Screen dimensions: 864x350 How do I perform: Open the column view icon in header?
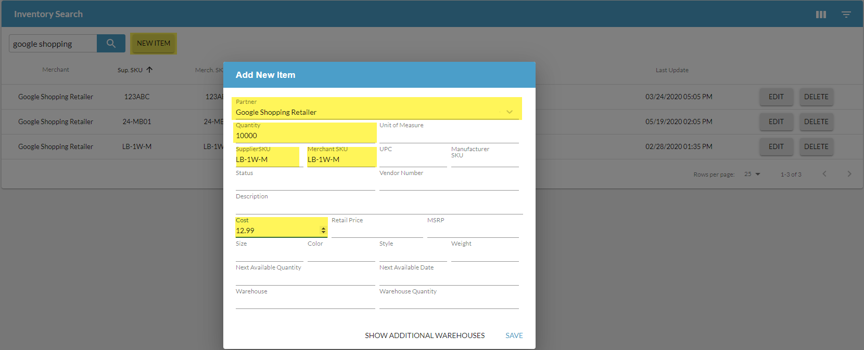coord(821,15)
